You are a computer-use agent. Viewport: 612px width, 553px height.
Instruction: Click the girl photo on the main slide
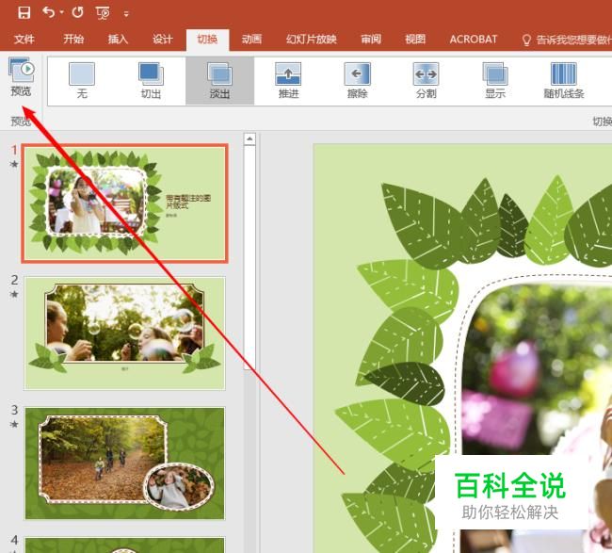[539, 415]
